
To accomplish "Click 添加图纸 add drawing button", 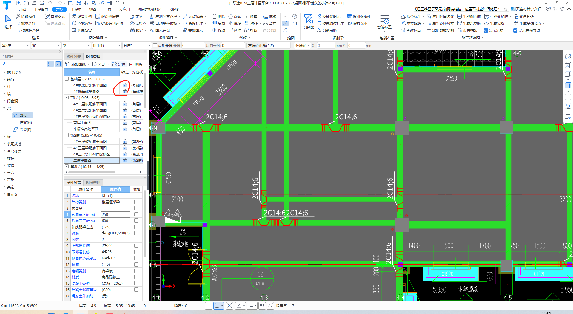I will [x=77, y=64].
